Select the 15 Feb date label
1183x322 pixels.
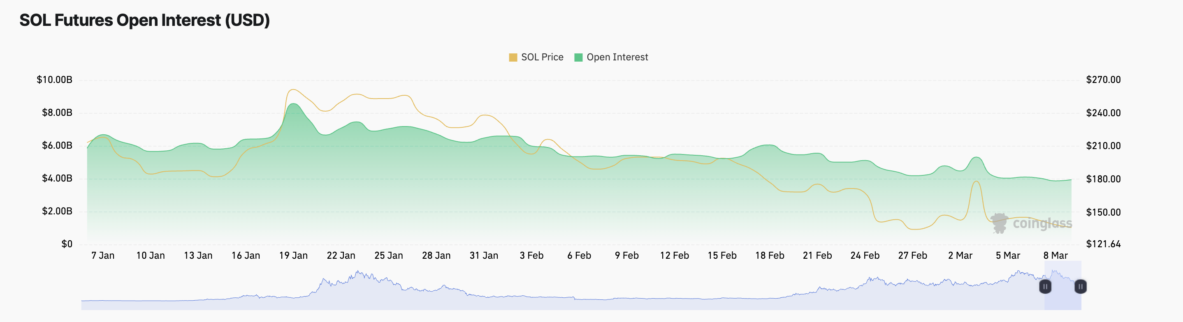coord(722,255)
